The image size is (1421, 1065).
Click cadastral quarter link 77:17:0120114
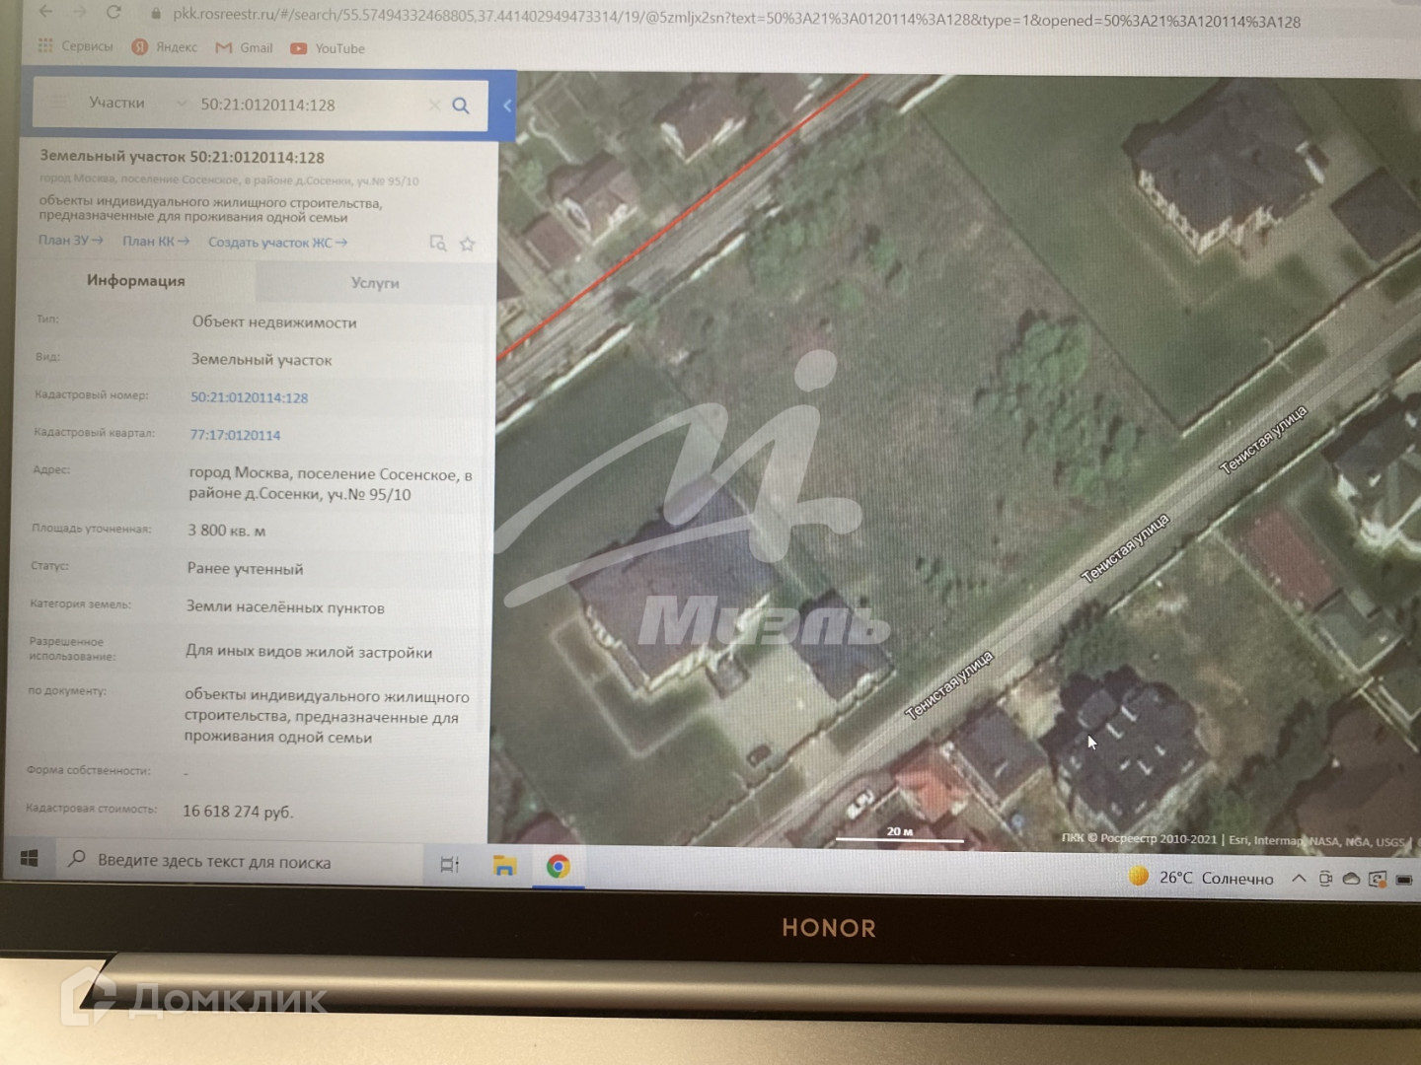click(x=235, y=435)
